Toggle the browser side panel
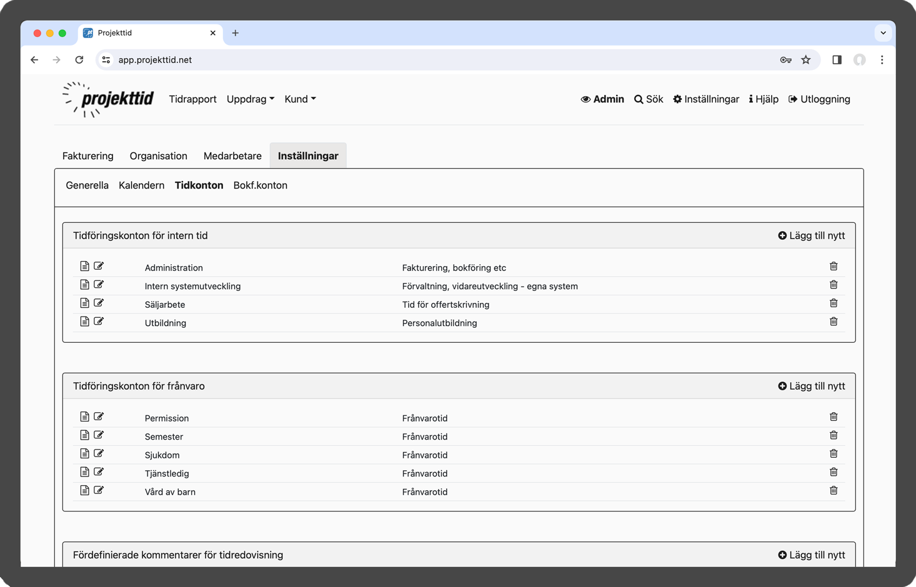The image size is (916, 587). [837, 60]
